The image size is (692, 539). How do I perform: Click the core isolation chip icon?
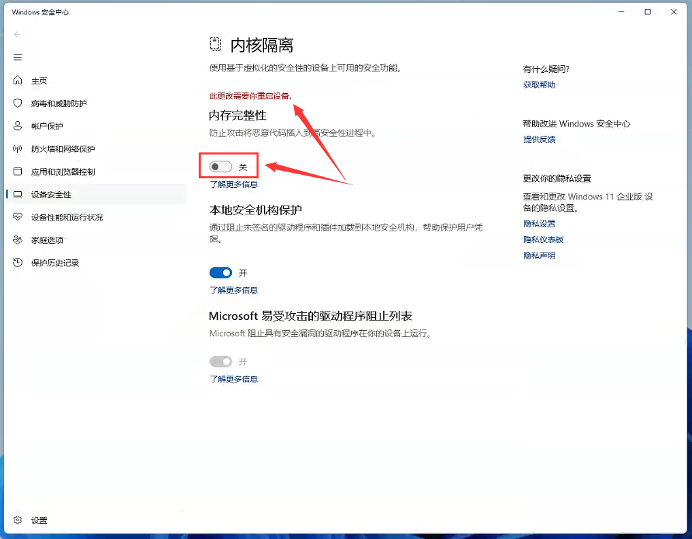215,44
